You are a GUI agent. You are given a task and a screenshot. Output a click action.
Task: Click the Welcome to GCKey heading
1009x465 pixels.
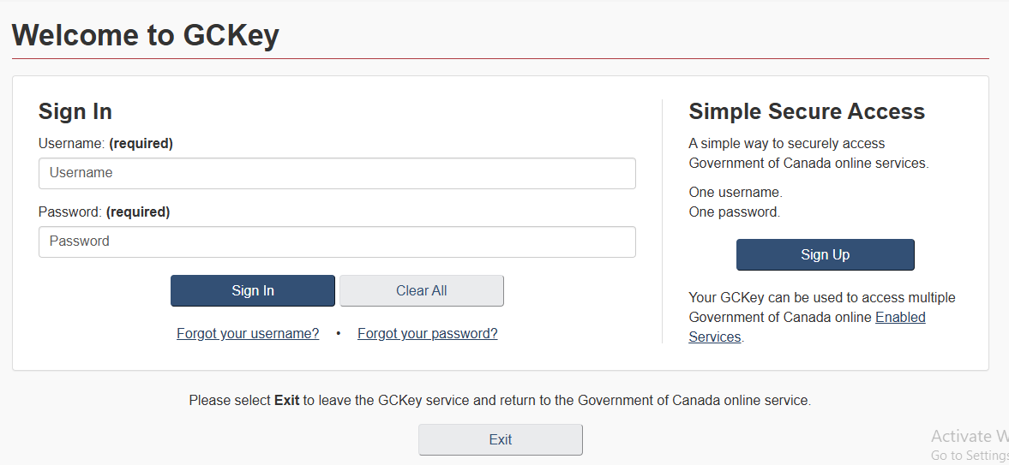tap(146, 35)
